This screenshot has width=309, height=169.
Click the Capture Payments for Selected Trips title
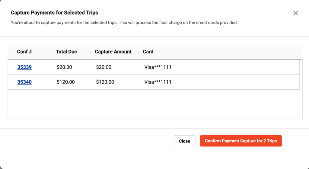coord(54,13)
